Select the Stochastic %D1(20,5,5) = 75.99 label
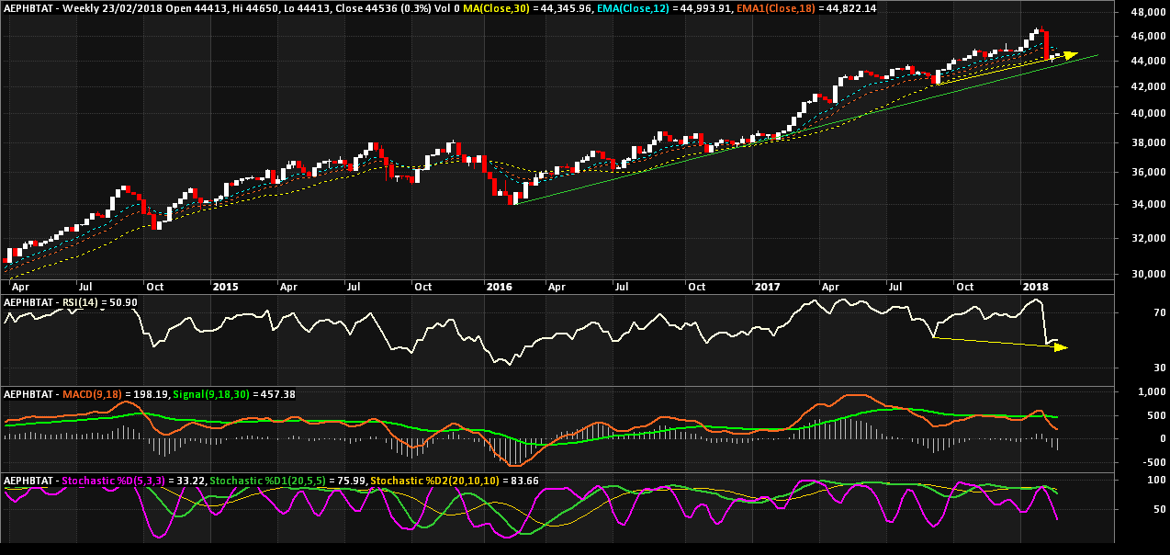Screen dimensions: 1170x555 coord(288,481)
